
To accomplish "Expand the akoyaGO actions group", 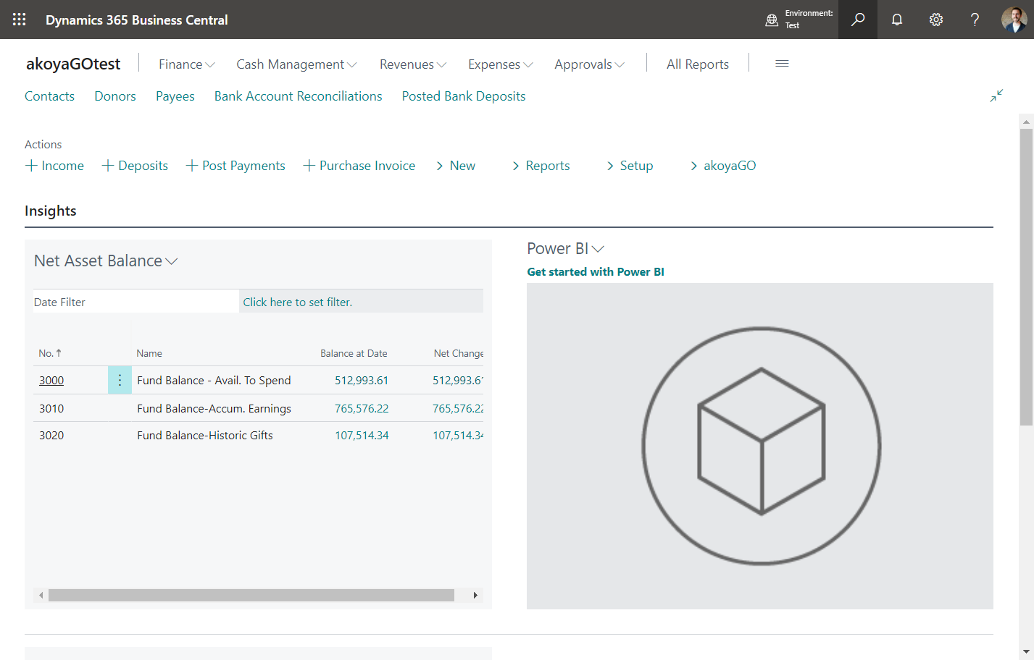I will click(723, 166).
